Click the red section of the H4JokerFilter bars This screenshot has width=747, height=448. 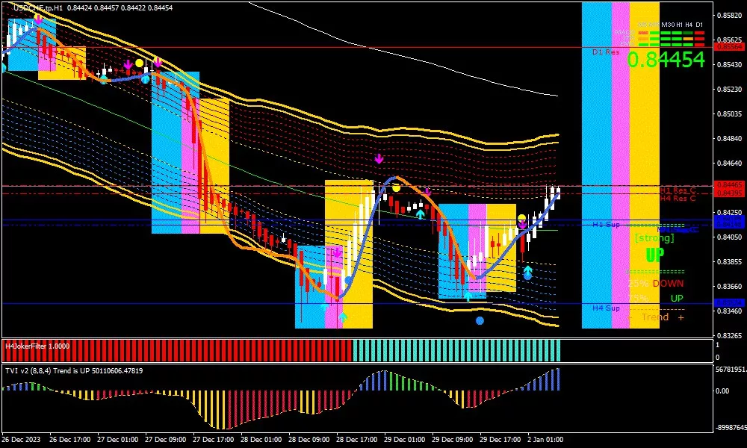tap(177, 350)
